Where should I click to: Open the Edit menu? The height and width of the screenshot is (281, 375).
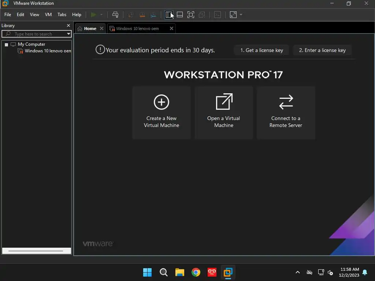21,15
